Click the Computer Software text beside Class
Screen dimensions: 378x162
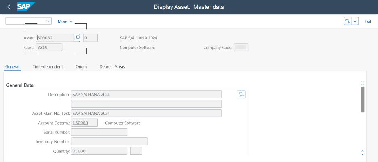(x=137, y=48)
